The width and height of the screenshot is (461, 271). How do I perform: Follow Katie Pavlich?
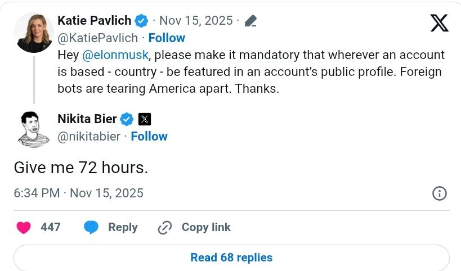point(167,38)
